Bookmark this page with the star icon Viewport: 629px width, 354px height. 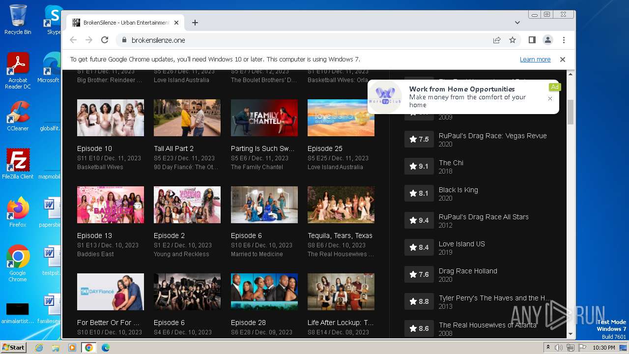513,40
